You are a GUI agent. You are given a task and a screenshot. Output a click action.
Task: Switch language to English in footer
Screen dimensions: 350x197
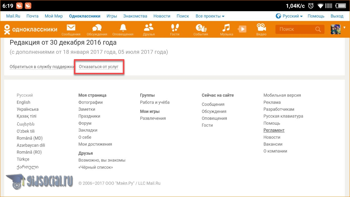(x=24, y=102)
